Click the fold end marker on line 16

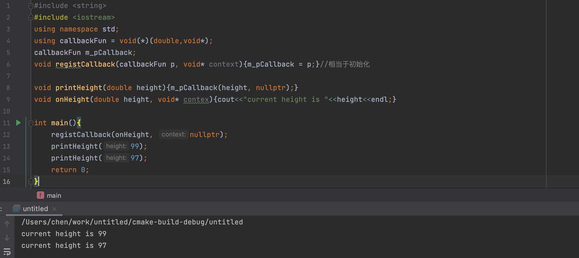click(x=31, y=182)
